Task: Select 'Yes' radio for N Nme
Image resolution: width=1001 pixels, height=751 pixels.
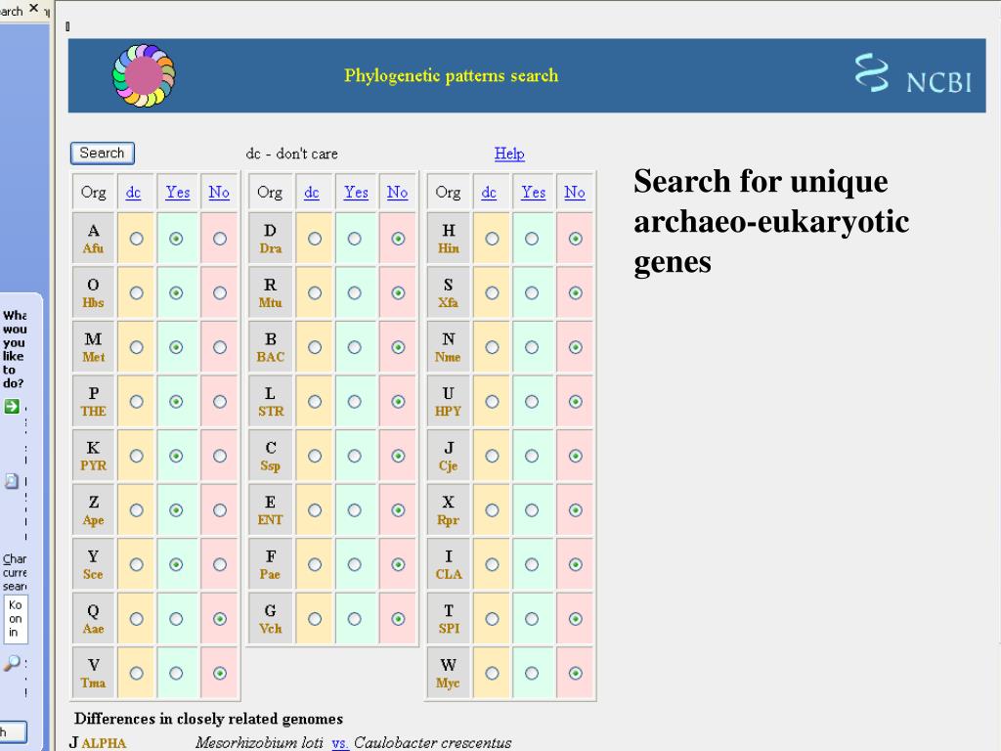Action: coord(531,347)
